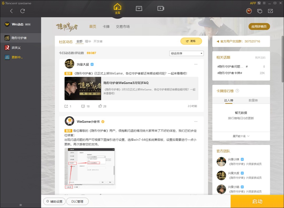Viewport: 284px width, 208px height.
Task: Open the chat messages icon
Action: (260, 11)
